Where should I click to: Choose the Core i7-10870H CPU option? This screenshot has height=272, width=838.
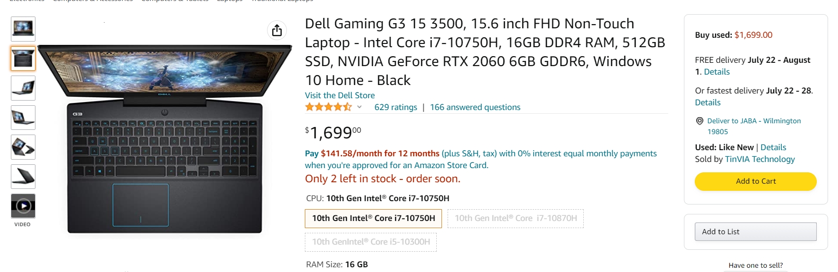pyautogui.click(x=516, y=218)
